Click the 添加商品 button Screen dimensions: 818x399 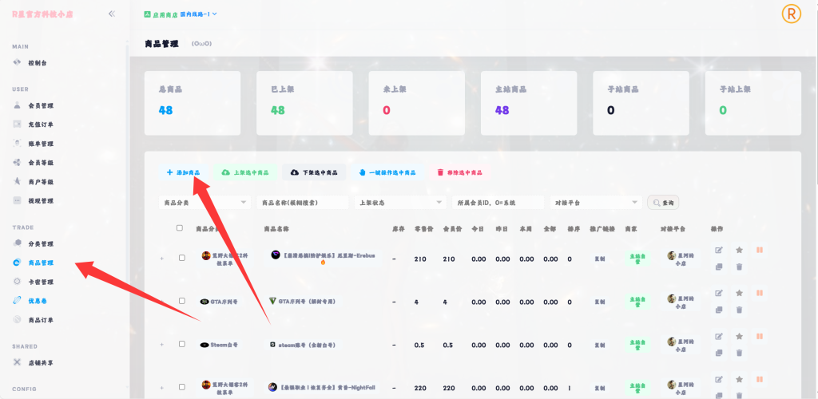coord(183,172)
